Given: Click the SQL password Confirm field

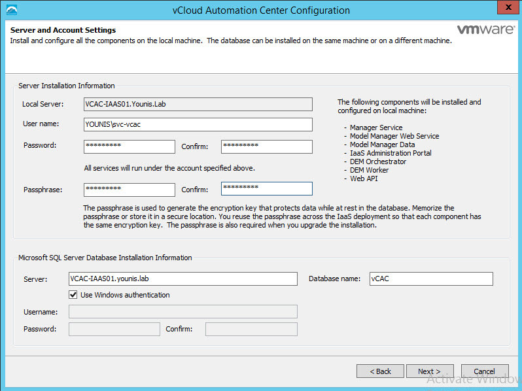Looking at the screenshot, I should (x=251, y=329).
